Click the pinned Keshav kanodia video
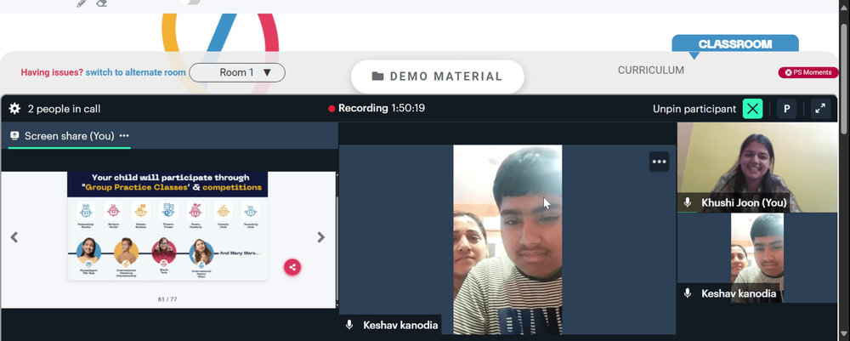This screenshot has width=850, height=341. point(507,239)
